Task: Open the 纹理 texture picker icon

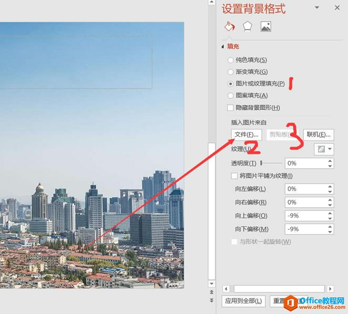Action: tap(321, 149)
